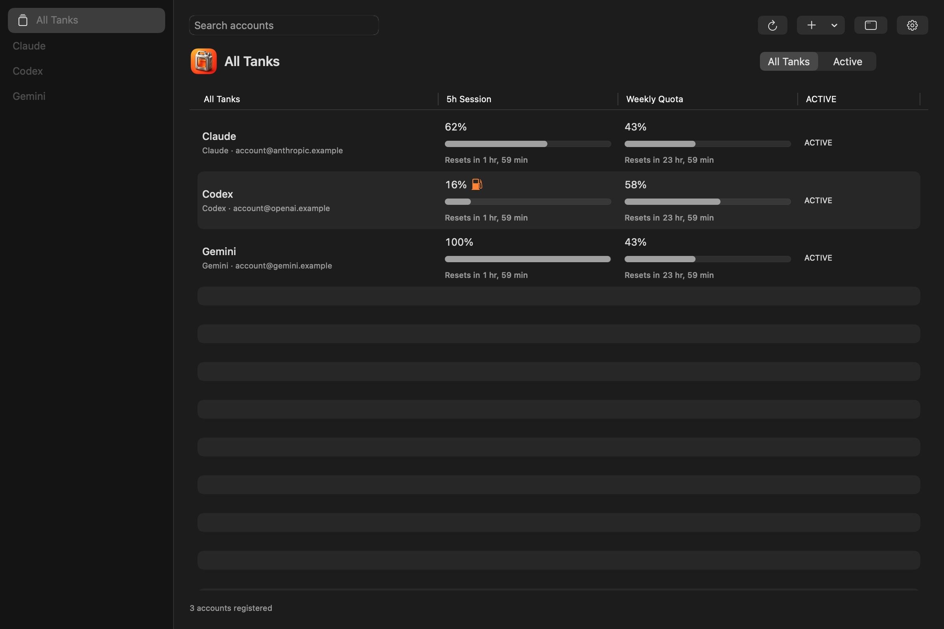Click Gemini weekly quota progress bar

pos(708,259)
